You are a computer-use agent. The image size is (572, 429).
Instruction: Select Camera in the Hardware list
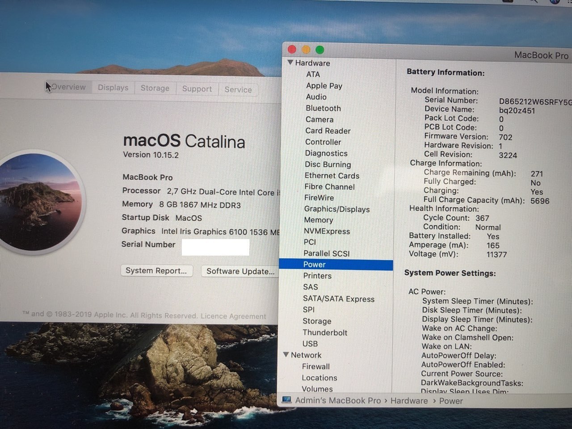click(x=320, y=119)
